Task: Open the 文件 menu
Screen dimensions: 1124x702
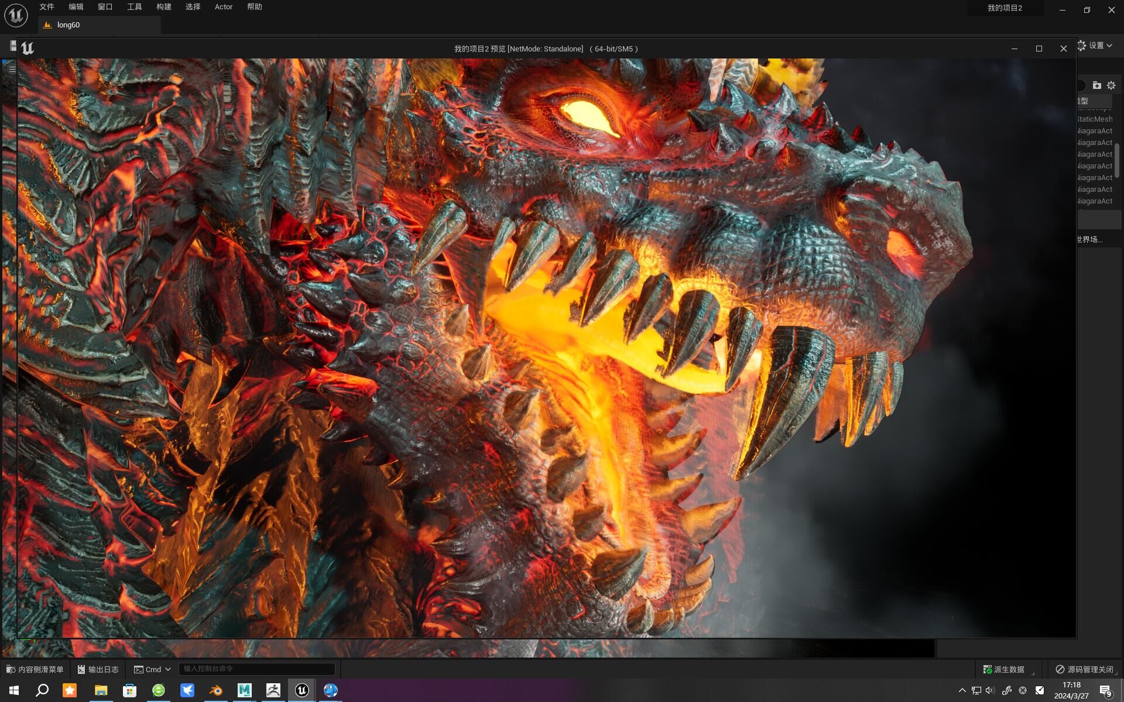Action: (x=47, y=7)
